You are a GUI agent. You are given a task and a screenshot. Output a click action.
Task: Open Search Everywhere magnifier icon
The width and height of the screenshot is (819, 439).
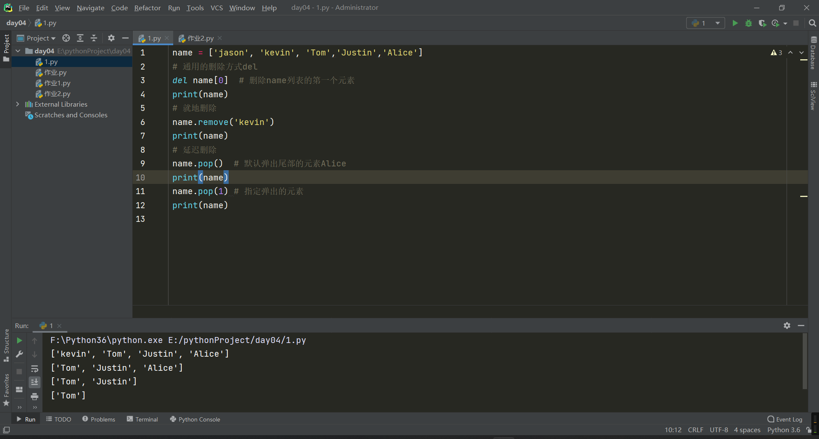(x=813, y=23)
